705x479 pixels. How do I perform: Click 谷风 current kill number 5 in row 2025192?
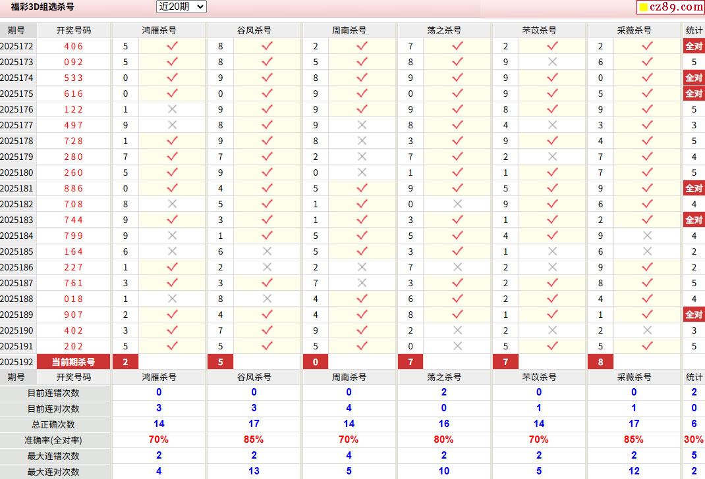(220, 362)
